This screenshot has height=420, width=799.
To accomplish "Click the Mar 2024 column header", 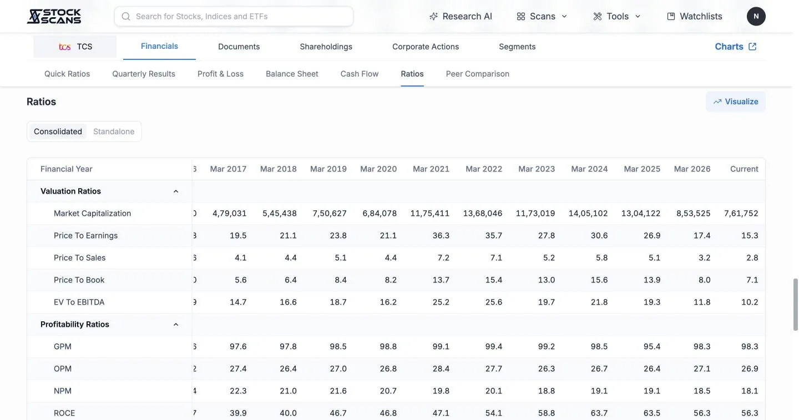I will pos(589,169).
